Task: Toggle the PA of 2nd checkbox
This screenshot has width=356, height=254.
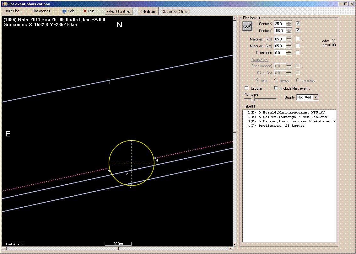Action: click(x=298, y=72)
